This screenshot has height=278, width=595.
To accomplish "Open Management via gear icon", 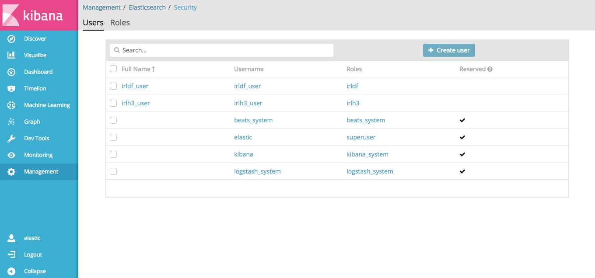I will [12, 172].
